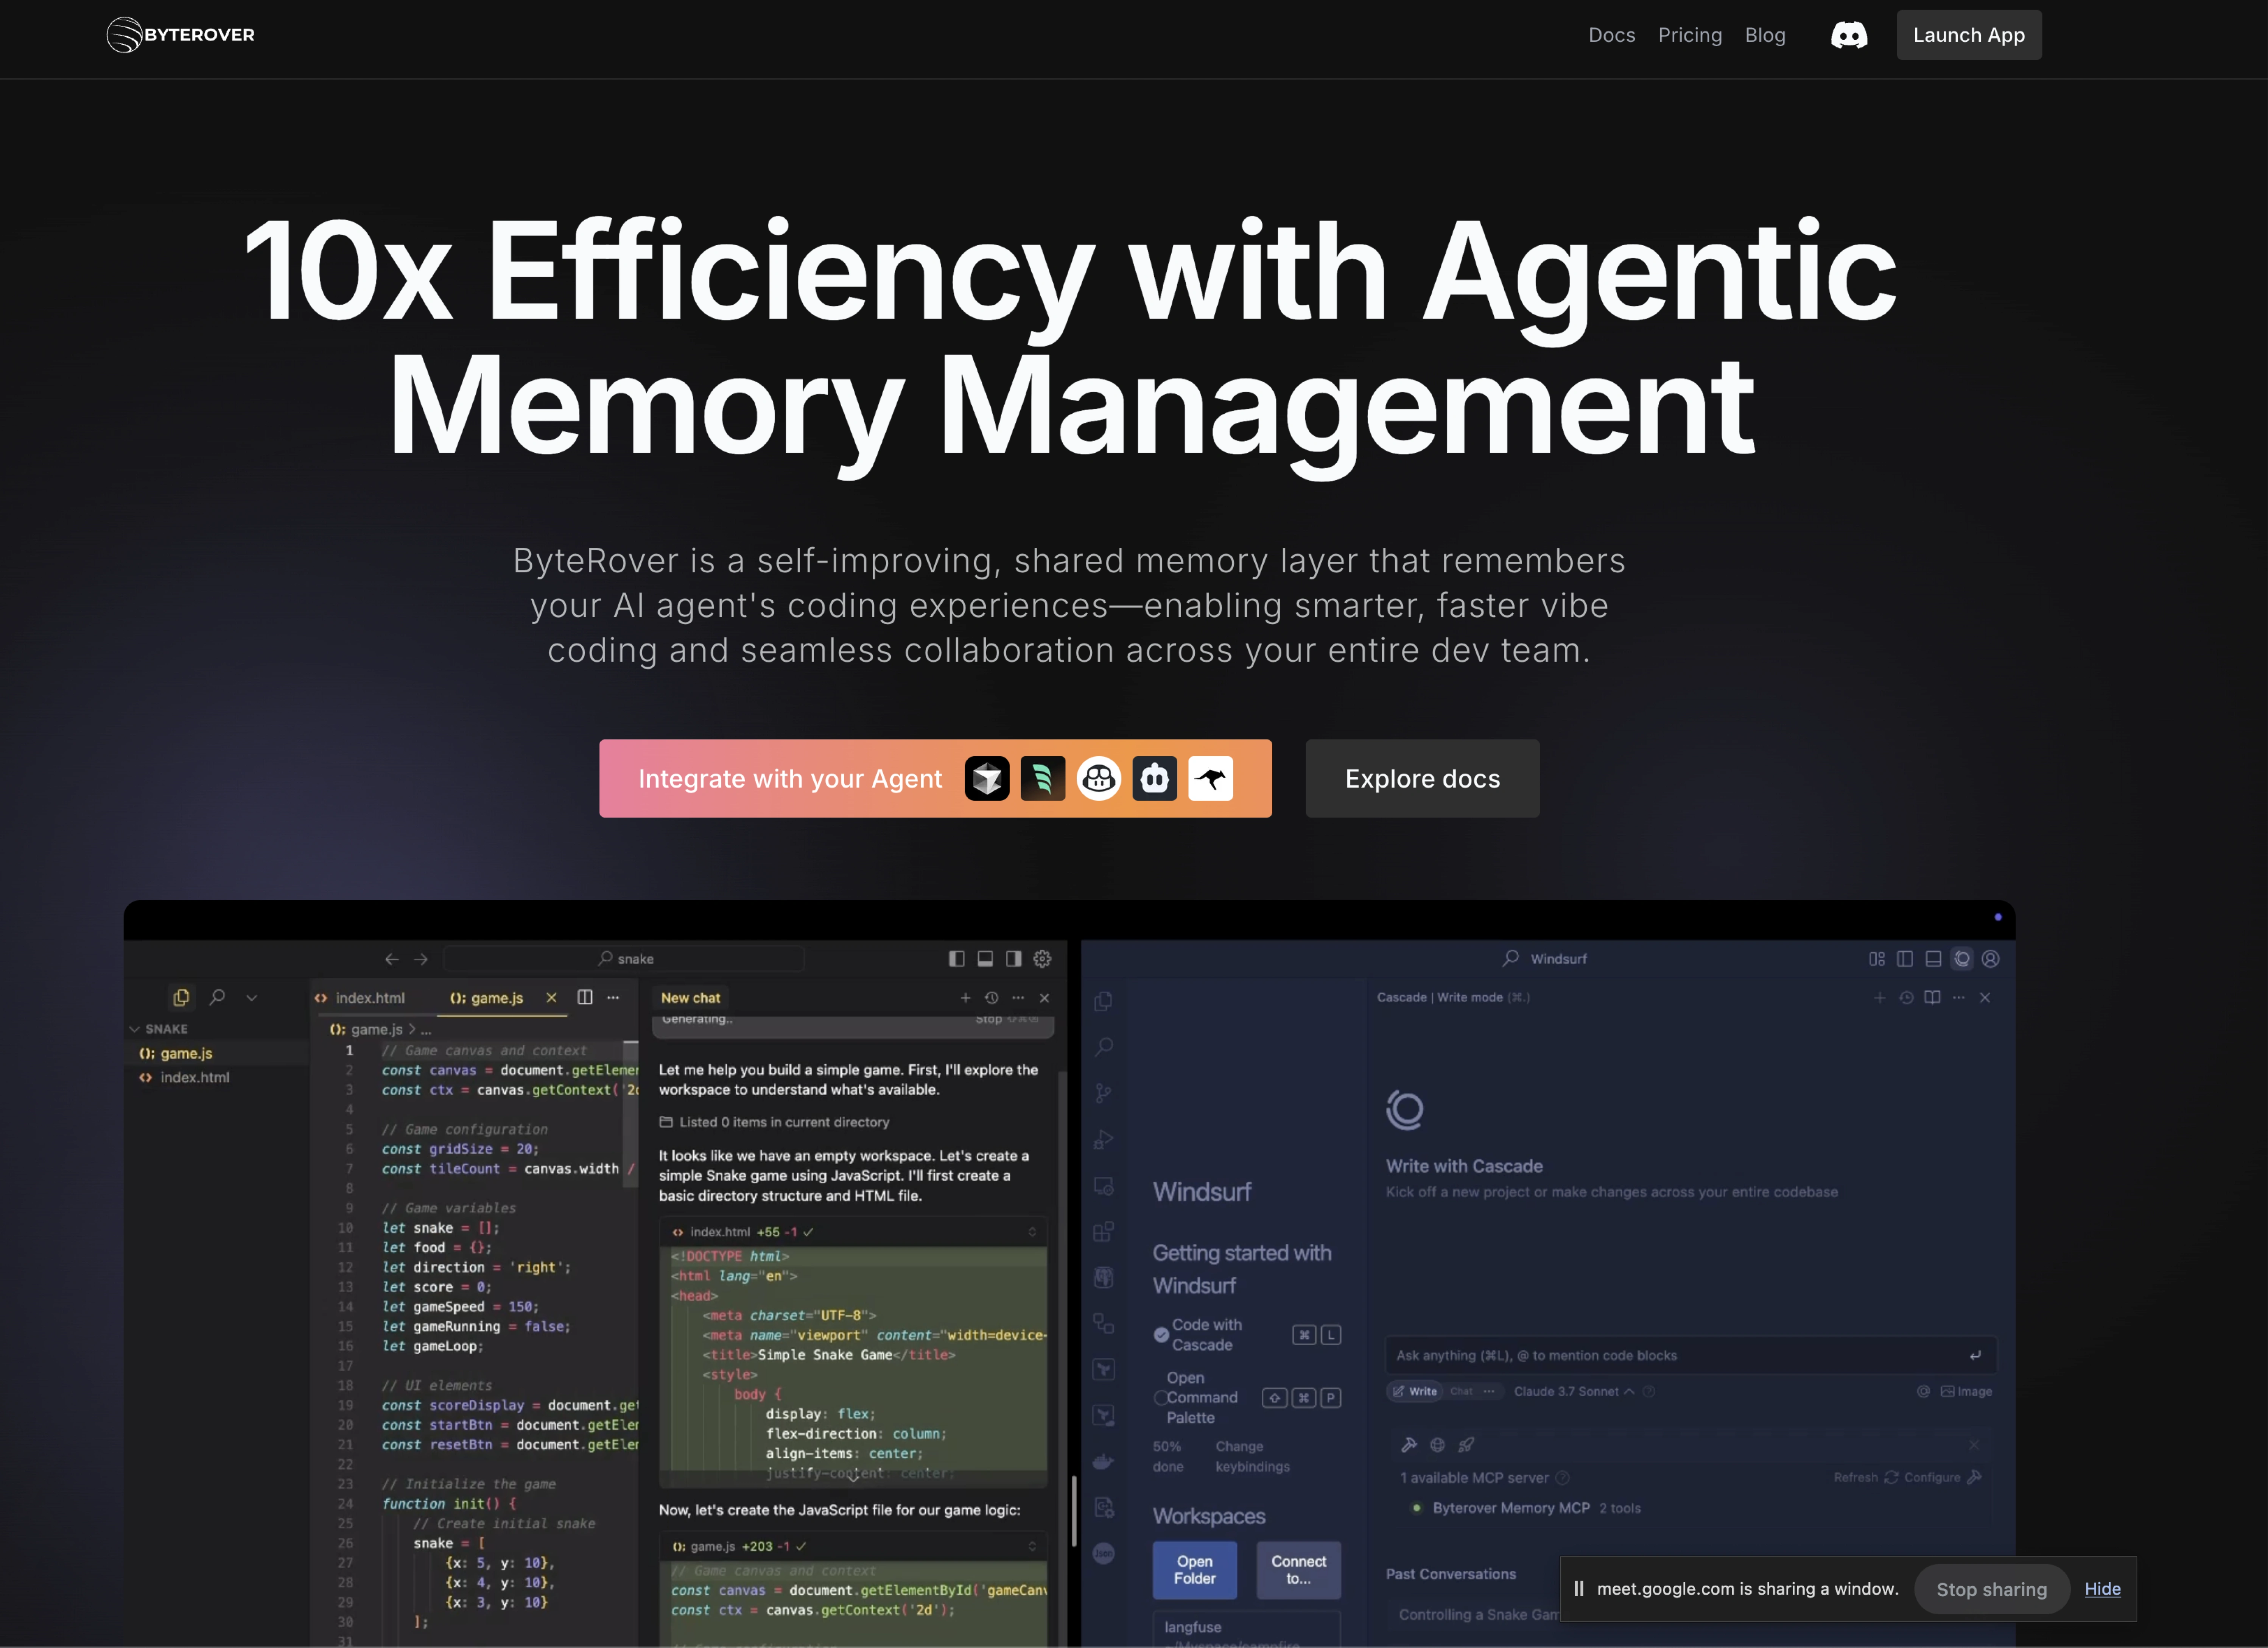Open Source Control icon in Windsurf activity bar

(1103, 1093)
